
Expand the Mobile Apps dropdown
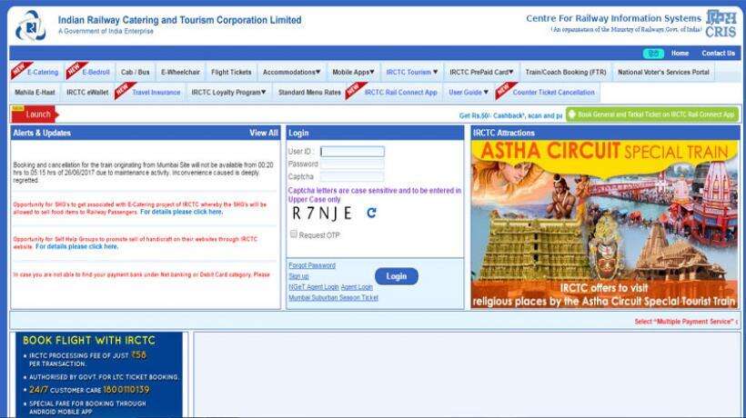(x=353, y=72)
